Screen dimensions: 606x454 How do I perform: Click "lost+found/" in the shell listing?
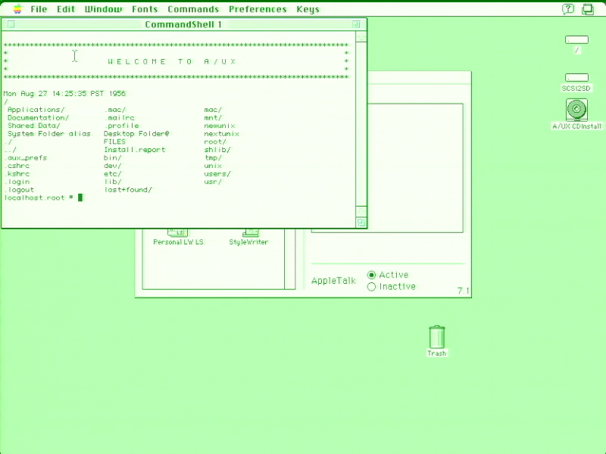pyautogui.click(x=128, y=190)
